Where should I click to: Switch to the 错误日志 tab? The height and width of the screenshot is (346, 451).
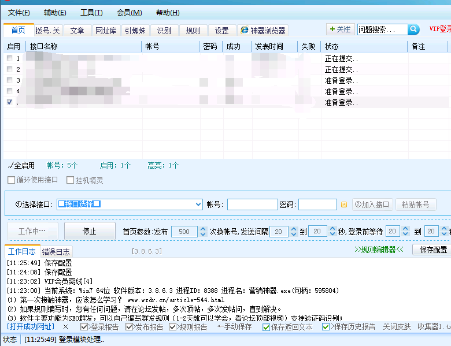56,251
